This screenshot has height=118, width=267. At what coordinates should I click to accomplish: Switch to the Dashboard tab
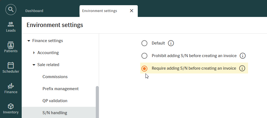34,11
